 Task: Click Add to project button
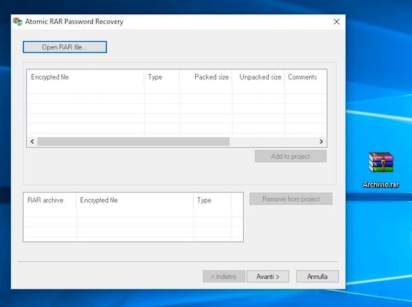(x=290, y=157)
